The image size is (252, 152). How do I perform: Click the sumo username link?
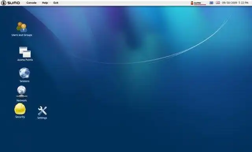[x=198, y=3]
